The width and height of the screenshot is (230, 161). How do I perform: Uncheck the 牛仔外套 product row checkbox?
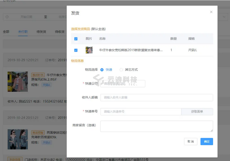(x=76, y=50)
